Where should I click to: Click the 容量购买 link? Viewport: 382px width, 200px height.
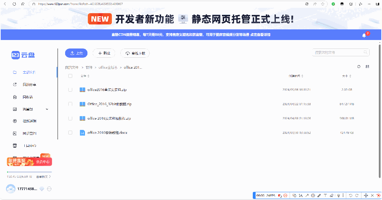click(43, 177)
